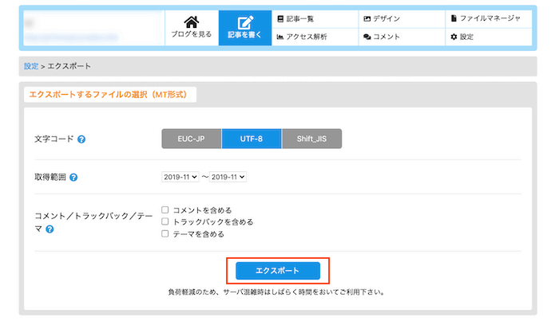Select EUC-JP character encoding
Screen dimensions: 559x325
(192, 139)
